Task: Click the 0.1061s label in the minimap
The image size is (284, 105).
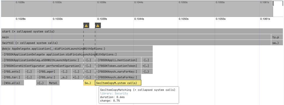Action: (x=265, y=2)
